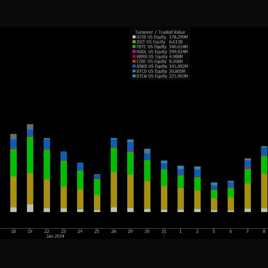Click the blue ARKB segment of the 24 bar
Screen dimensions: 268x268
80,166
